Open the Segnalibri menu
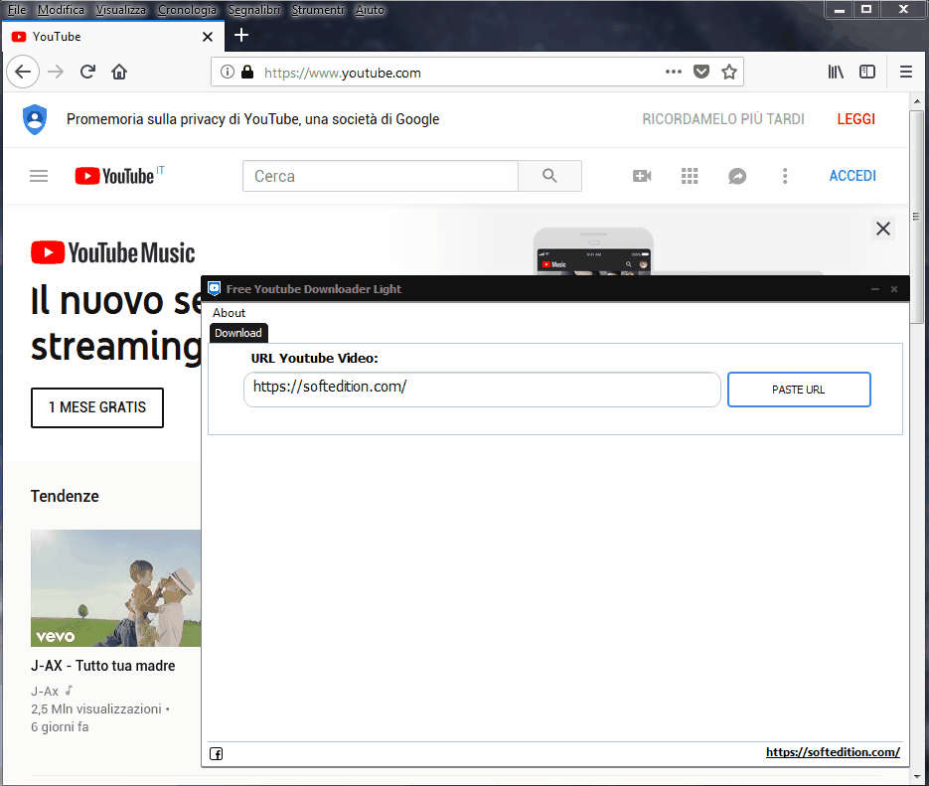The width and height of the screenshot is (929, 786). click(254, 10)
